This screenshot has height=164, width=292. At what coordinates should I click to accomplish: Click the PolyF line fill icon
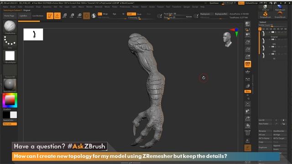point(247,133)
